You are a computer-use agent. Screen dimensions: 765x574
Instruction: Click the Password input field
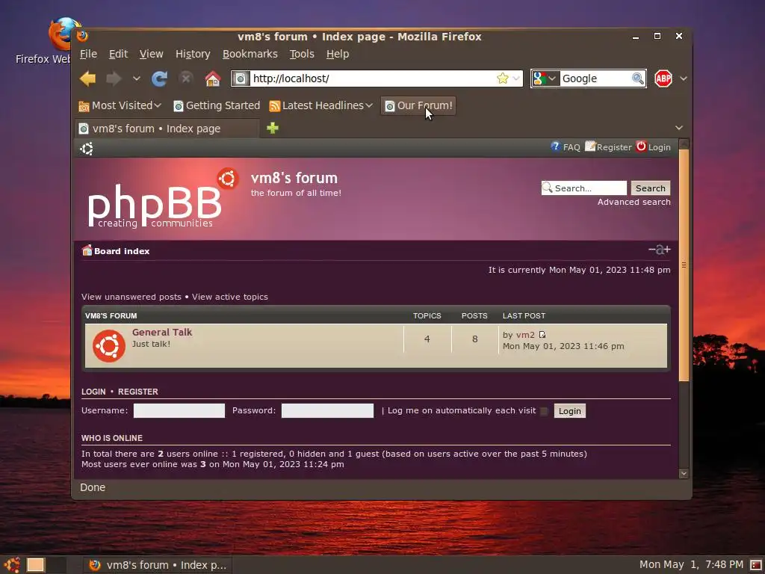click(327, 410)
